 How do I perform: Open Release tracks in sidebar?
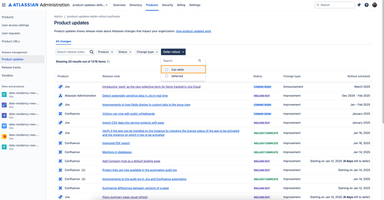coord(11,67)
